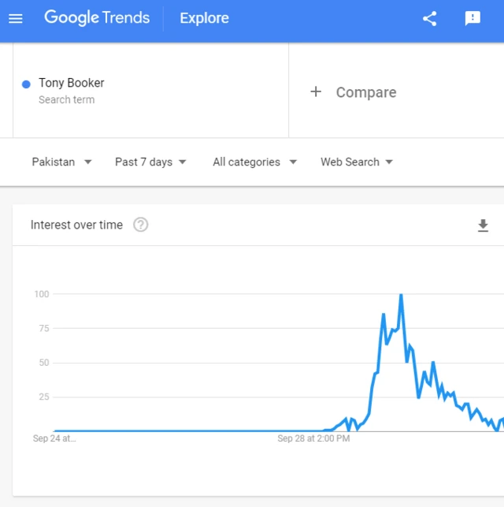The image size is (504, 507).
Task: Open the send feedback icon
Action: coord(472,19)
